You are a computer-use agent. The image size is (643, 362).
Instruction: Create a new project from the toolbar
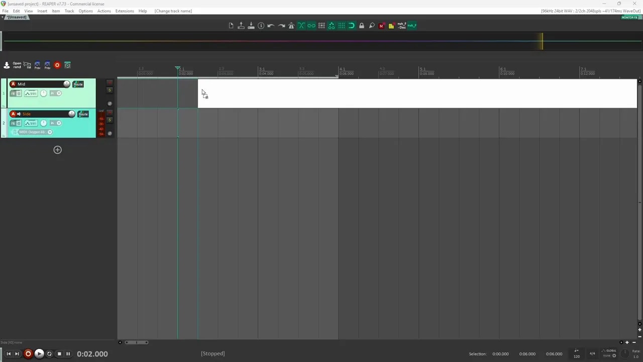pos(231,26)
